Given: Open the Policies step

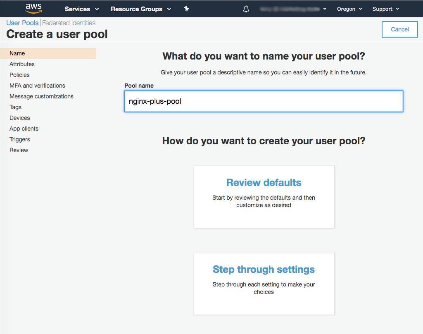Looking at the screenshot, I should [x=19, y=75].
